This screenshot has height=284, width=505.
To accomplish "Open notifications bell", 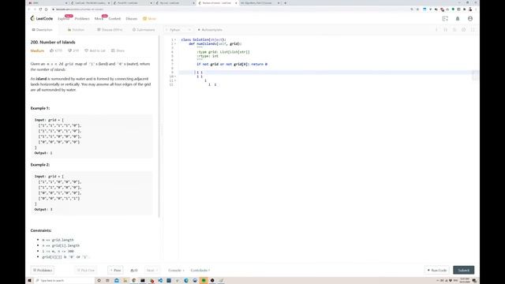I will 458,19.
